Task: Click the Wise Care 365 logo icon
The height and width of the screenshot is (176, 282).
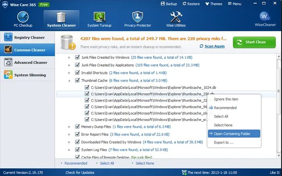Action: point(5,4)
